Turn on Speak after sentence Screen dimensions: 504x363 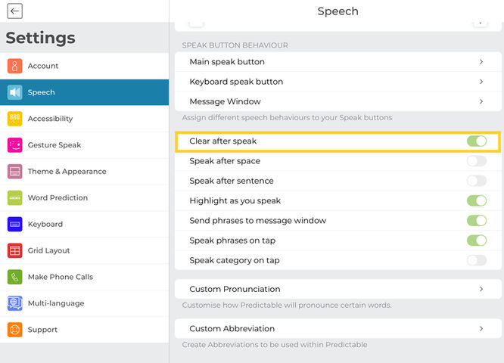(x=477, y=181)
